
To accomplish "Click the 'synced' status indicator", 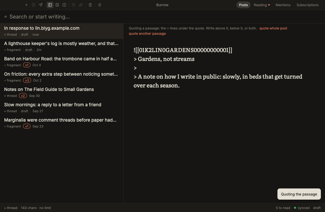I will [302, 208].
